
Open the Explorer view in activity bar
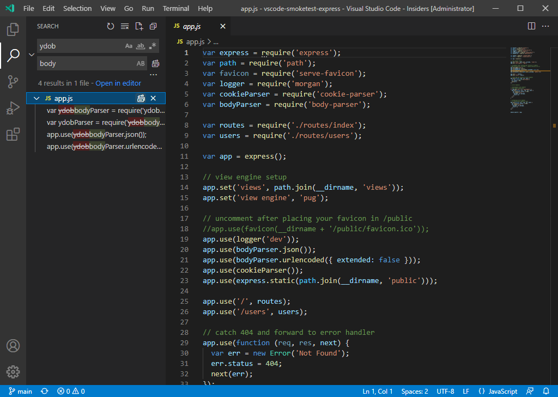click(13, 29)
